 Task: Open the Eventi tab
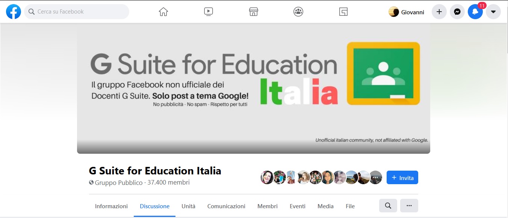click(x=297, y=206)
